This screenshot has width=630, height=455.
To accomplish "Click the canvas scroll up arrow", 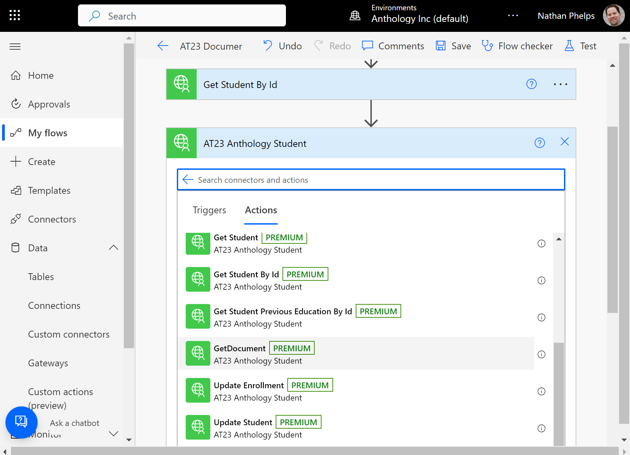I will coord(613,65).
